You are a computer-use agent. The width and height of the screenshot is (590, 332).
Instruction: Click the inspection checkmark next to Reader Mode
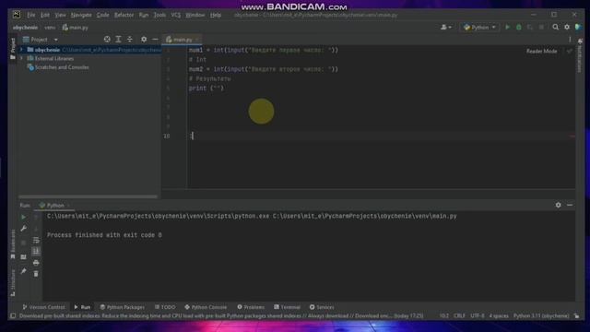coord(570,52)
